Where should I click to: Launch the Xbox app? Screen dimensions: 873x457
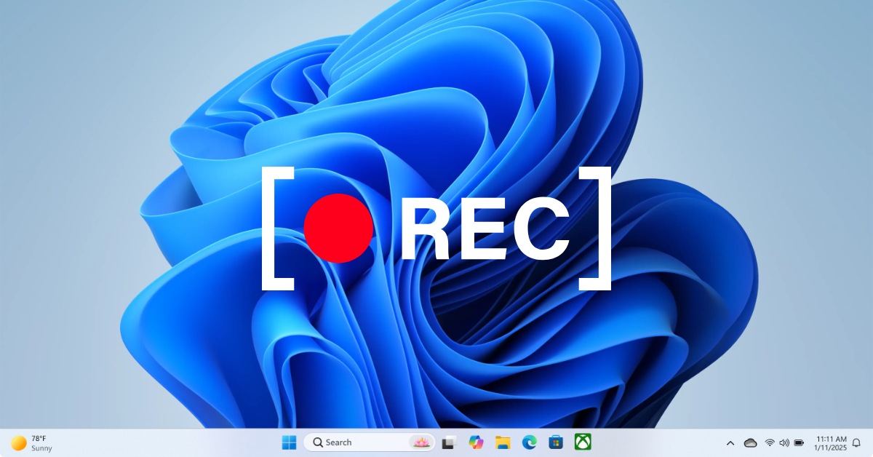[583, 442]
